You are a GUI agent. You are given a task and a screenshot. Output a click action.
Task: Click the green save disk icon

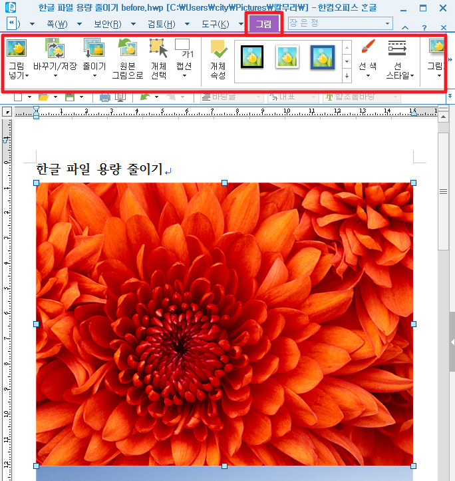pyautogui.click(x=70, y=97)
